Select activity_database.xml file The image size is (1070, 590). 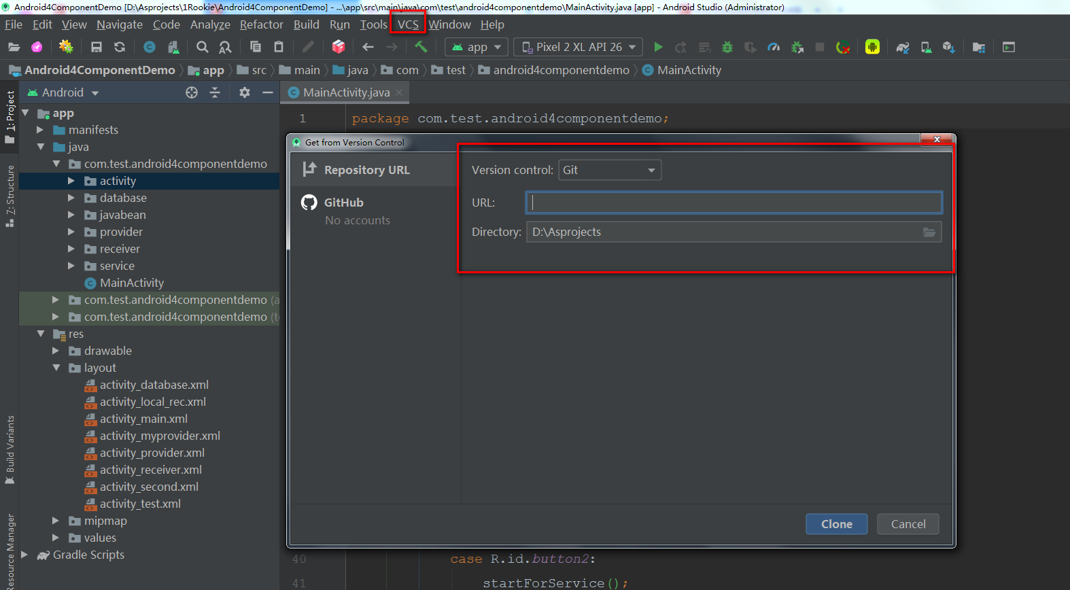154,385
